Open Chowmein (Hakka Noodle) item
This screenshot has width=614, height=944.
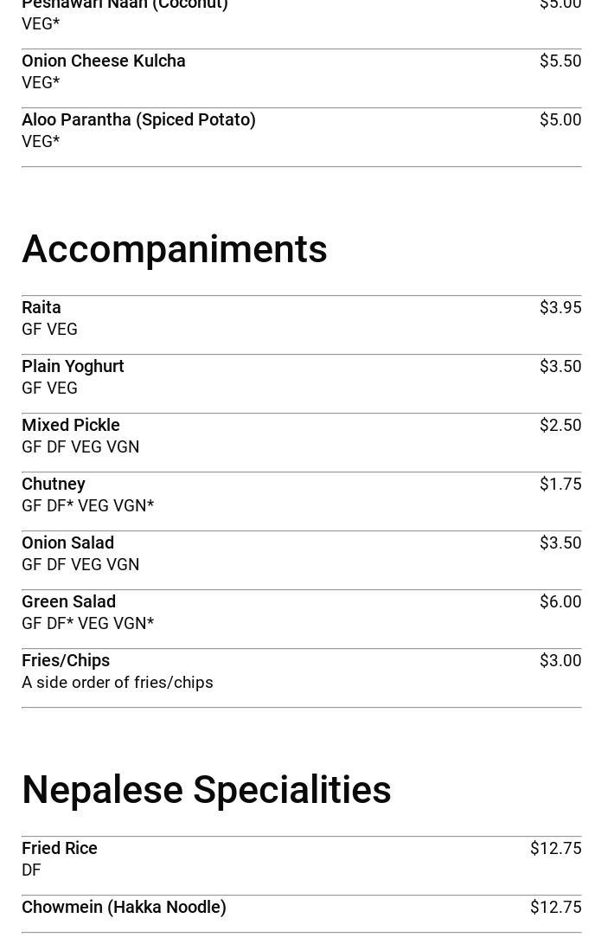tap(124, 908)
